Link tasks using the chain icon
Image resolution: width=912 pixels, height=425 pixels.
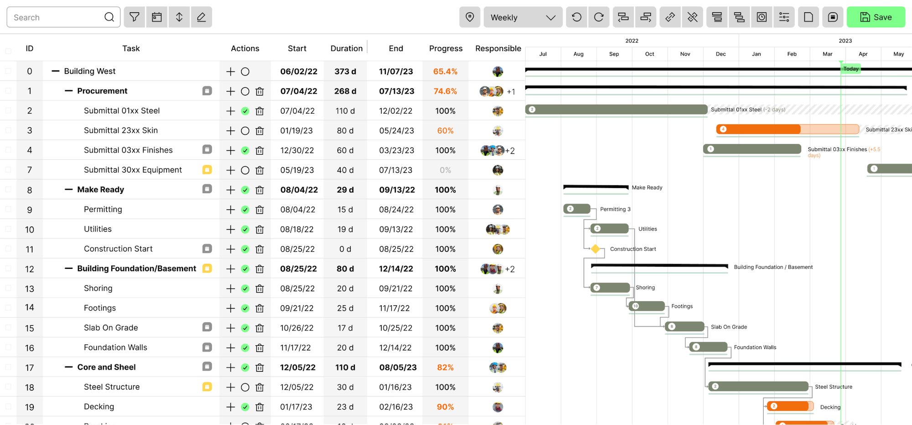(670, 17)
